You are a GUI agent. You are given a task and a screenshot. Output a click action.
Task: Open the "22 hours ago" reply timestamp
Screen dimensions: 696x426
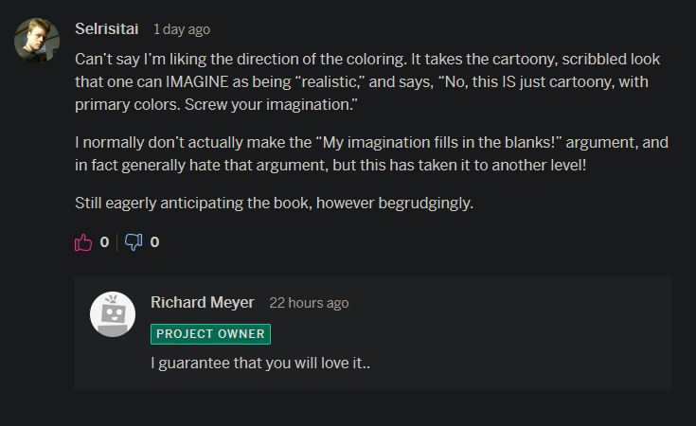[x=309, y=303]
